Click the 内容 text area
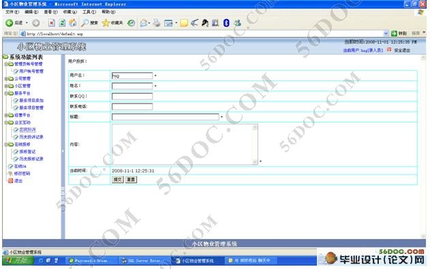This screenshot has height=269, width=430. coord(185,144)
